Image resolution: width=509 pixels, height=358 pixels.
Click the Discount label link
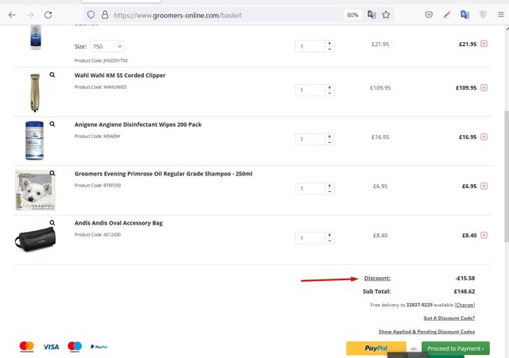click(x=377, y=278)
